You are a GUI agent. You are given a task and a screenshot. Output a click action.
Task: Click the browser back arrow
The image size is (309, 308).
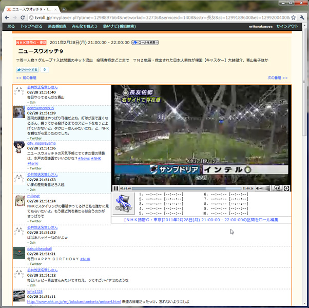coord(6,17)
